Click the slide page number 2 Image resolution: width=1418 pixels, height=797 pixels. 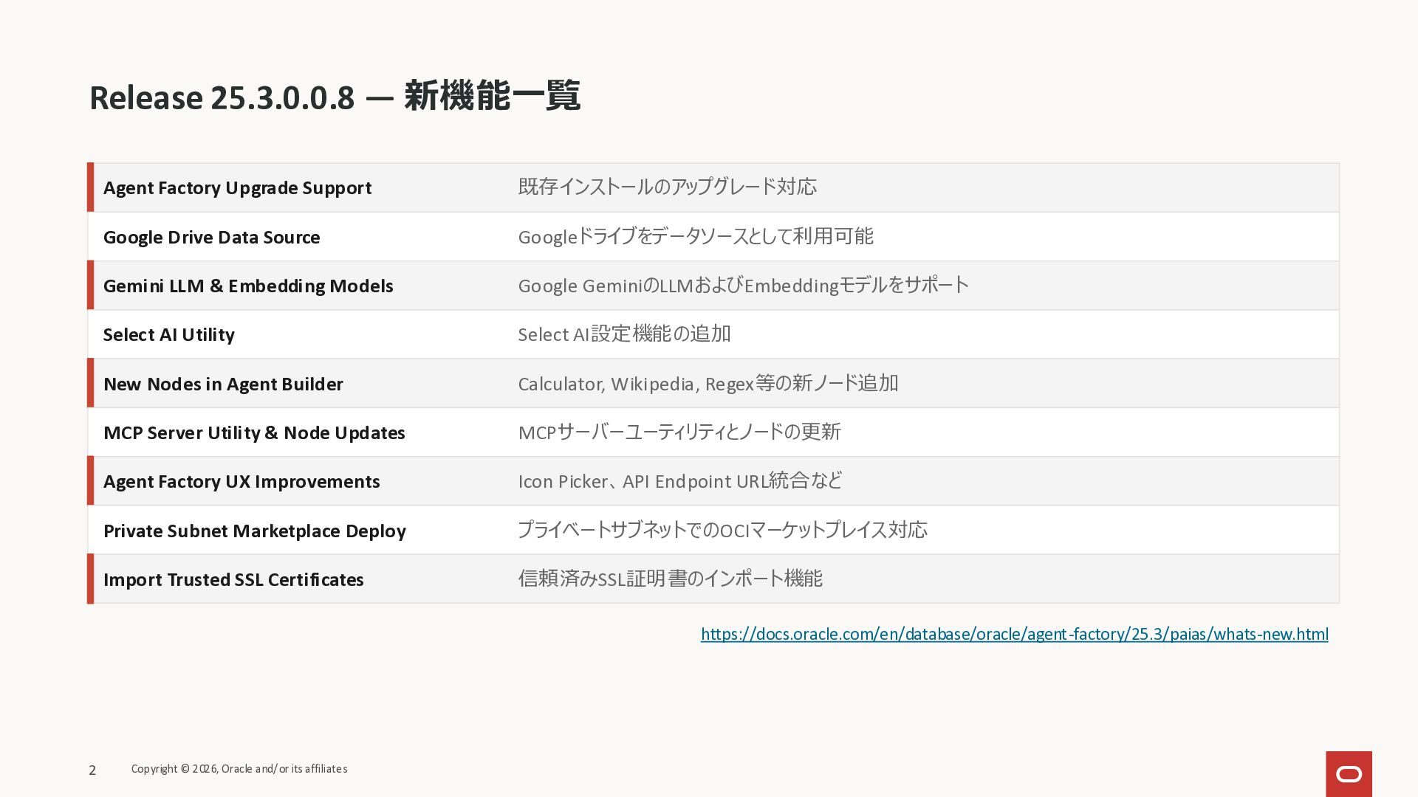(92, 770)
